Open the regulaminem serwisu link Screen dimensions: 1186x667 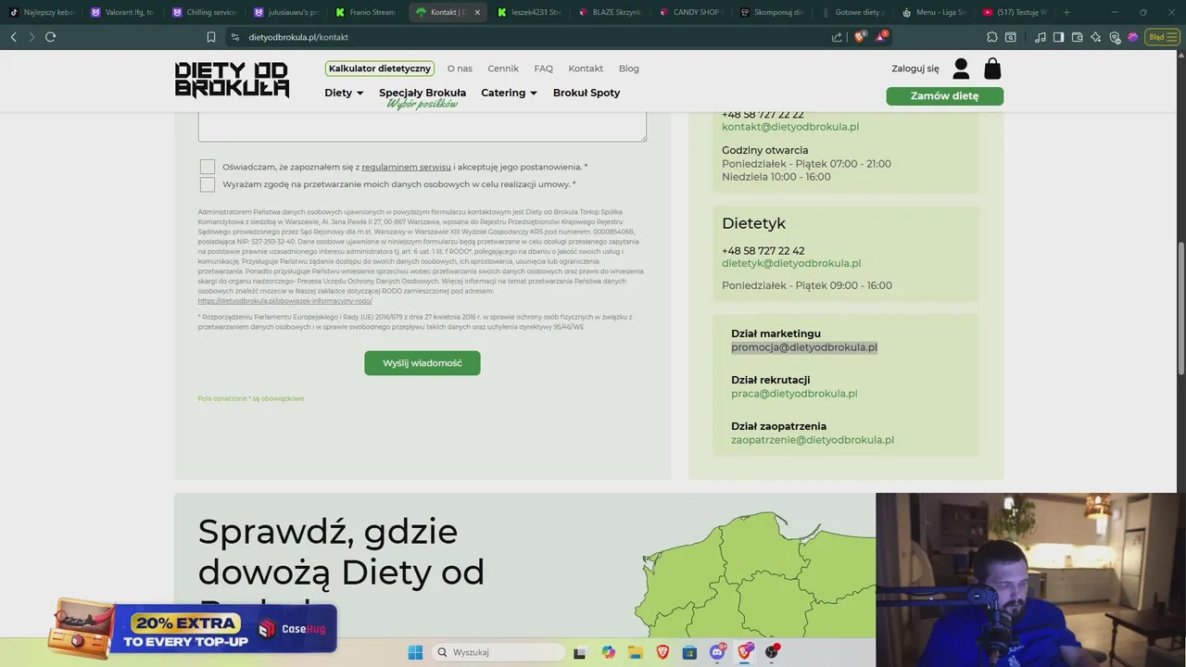coord(406,167)
